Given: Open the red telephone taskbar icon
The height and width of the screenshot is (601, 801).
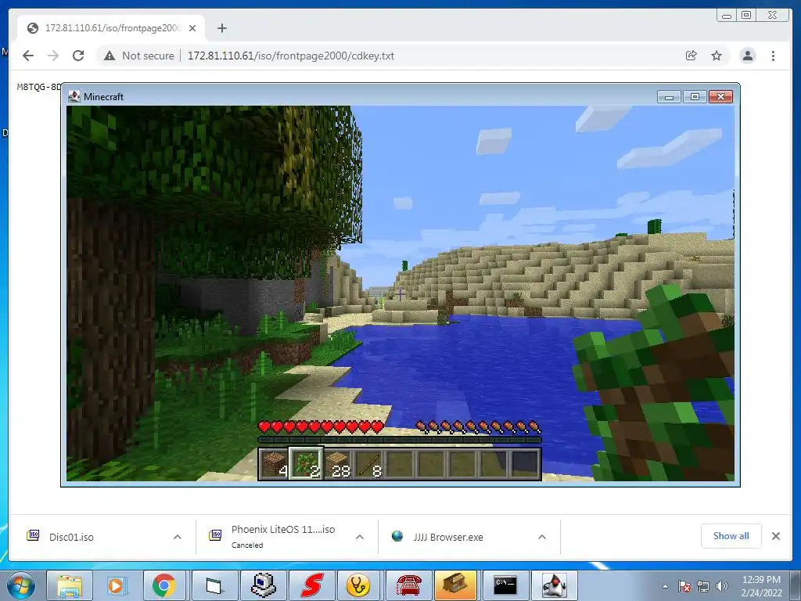Looking at the screenshot, I should coord(408,585).
